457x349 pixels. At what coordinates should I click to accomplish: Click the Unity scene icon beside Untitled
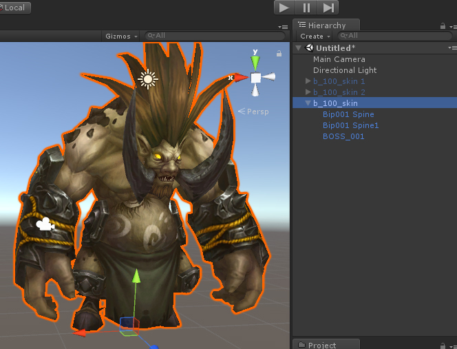click(x=309, y=47)
